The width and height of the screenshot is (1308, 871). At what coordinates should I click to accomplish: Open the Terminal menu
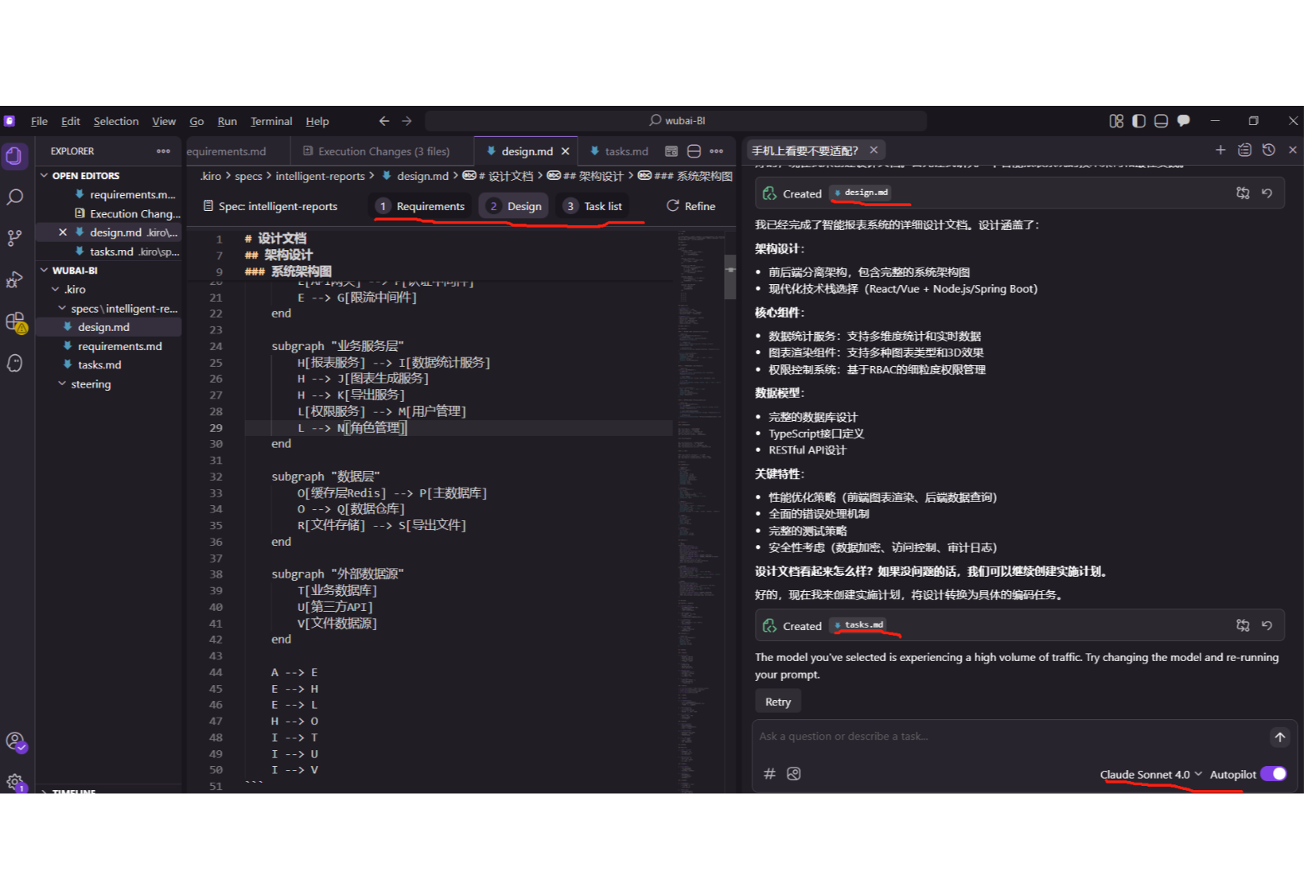[x=271, y=121]
